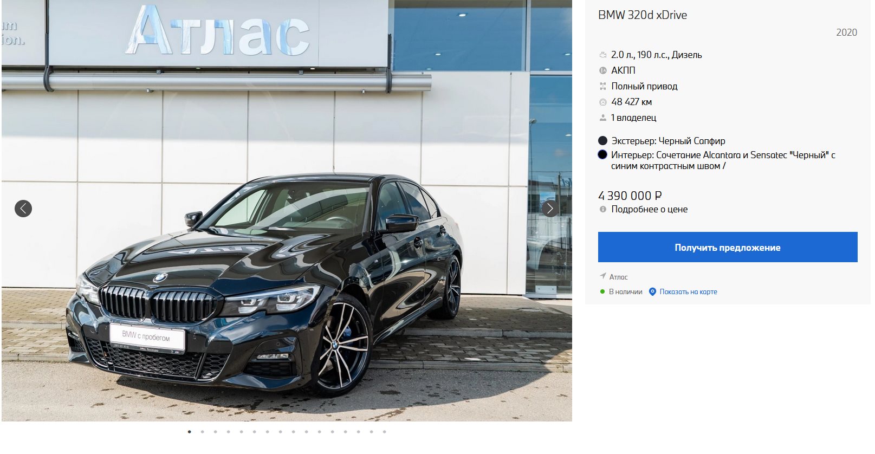Click the Получить предложение button
875x454 pixels.
pyautogui.click(x=728, y=247)
